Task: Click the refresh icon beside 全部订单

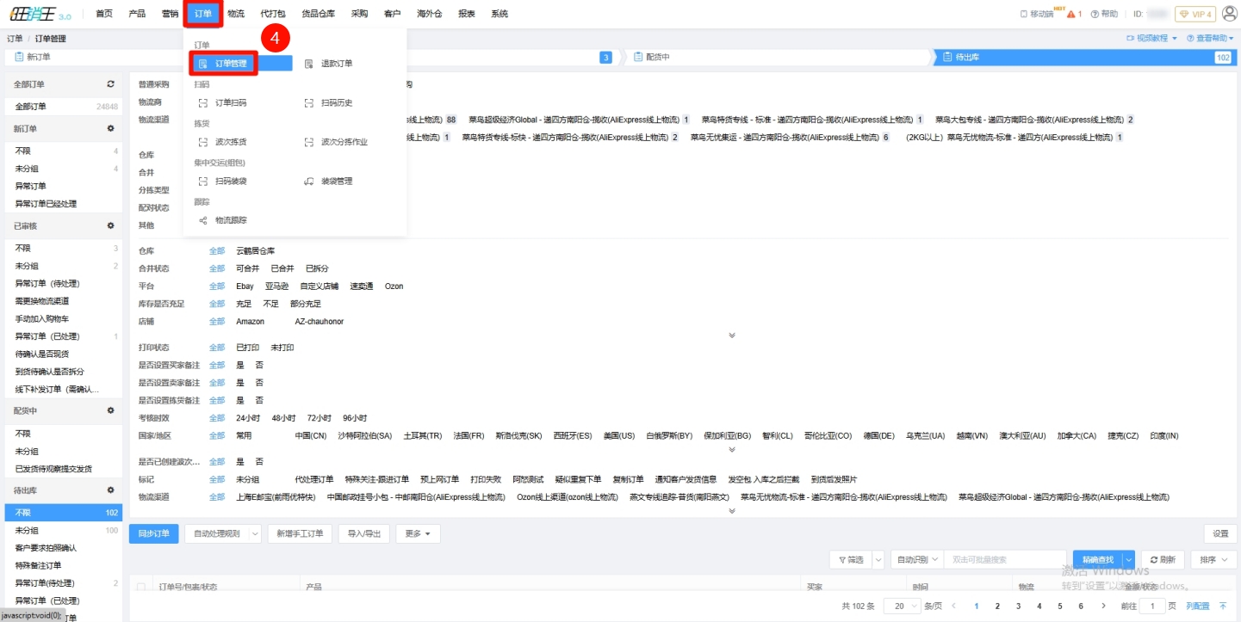Action: click(110, 84)
